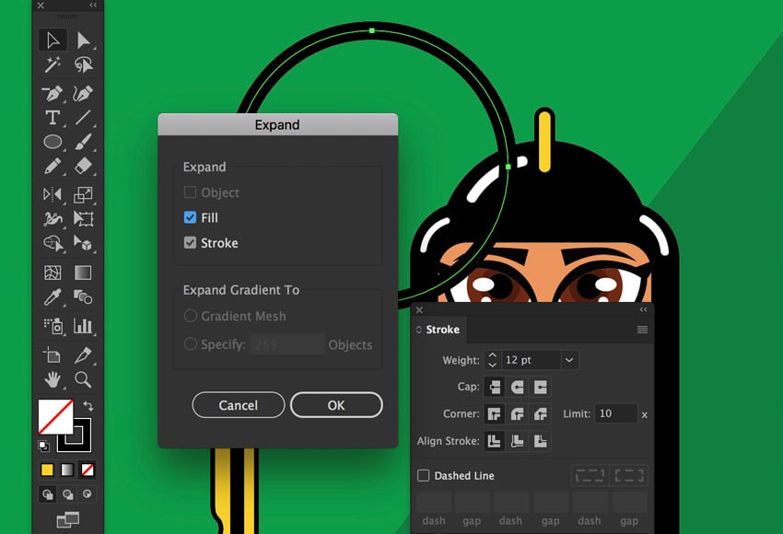Select the Mesh tool
Screen dimensions: 783x534
pos(53,273)
